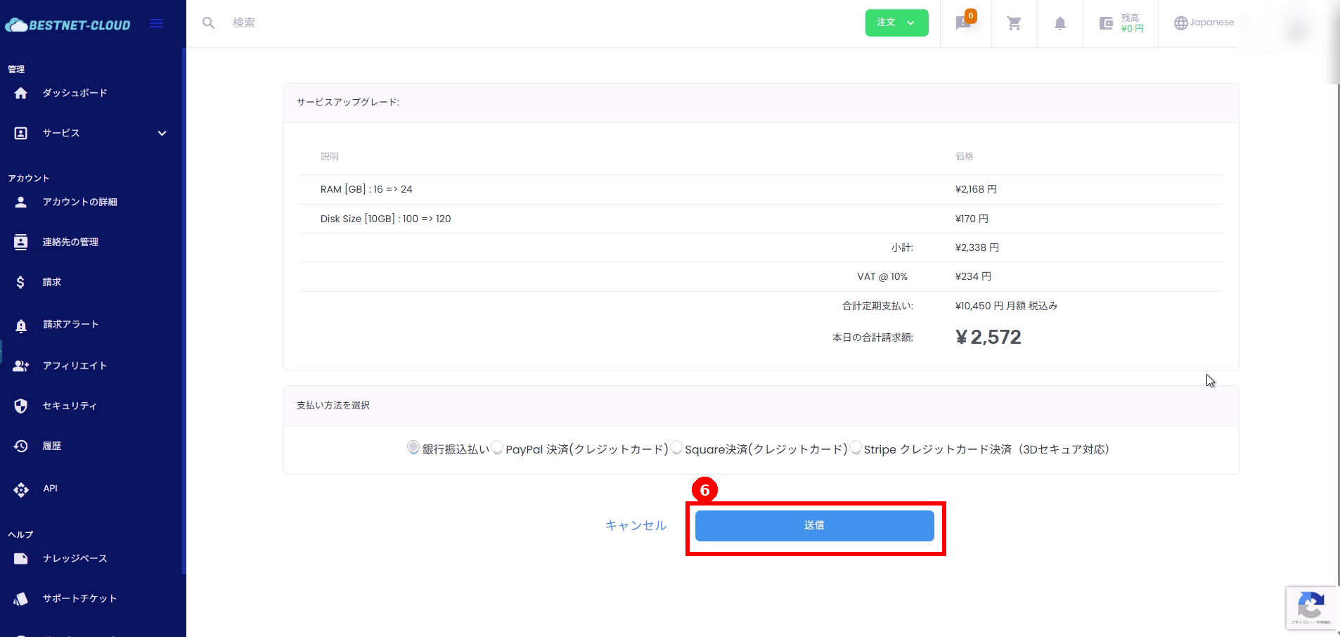Choose the Square決済 payment radio button
The image size is (1340, 637).
pyautogui.click(x=676, y=448)
